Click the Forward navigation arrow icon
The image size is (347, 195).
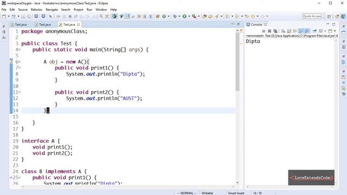[262, 16]
